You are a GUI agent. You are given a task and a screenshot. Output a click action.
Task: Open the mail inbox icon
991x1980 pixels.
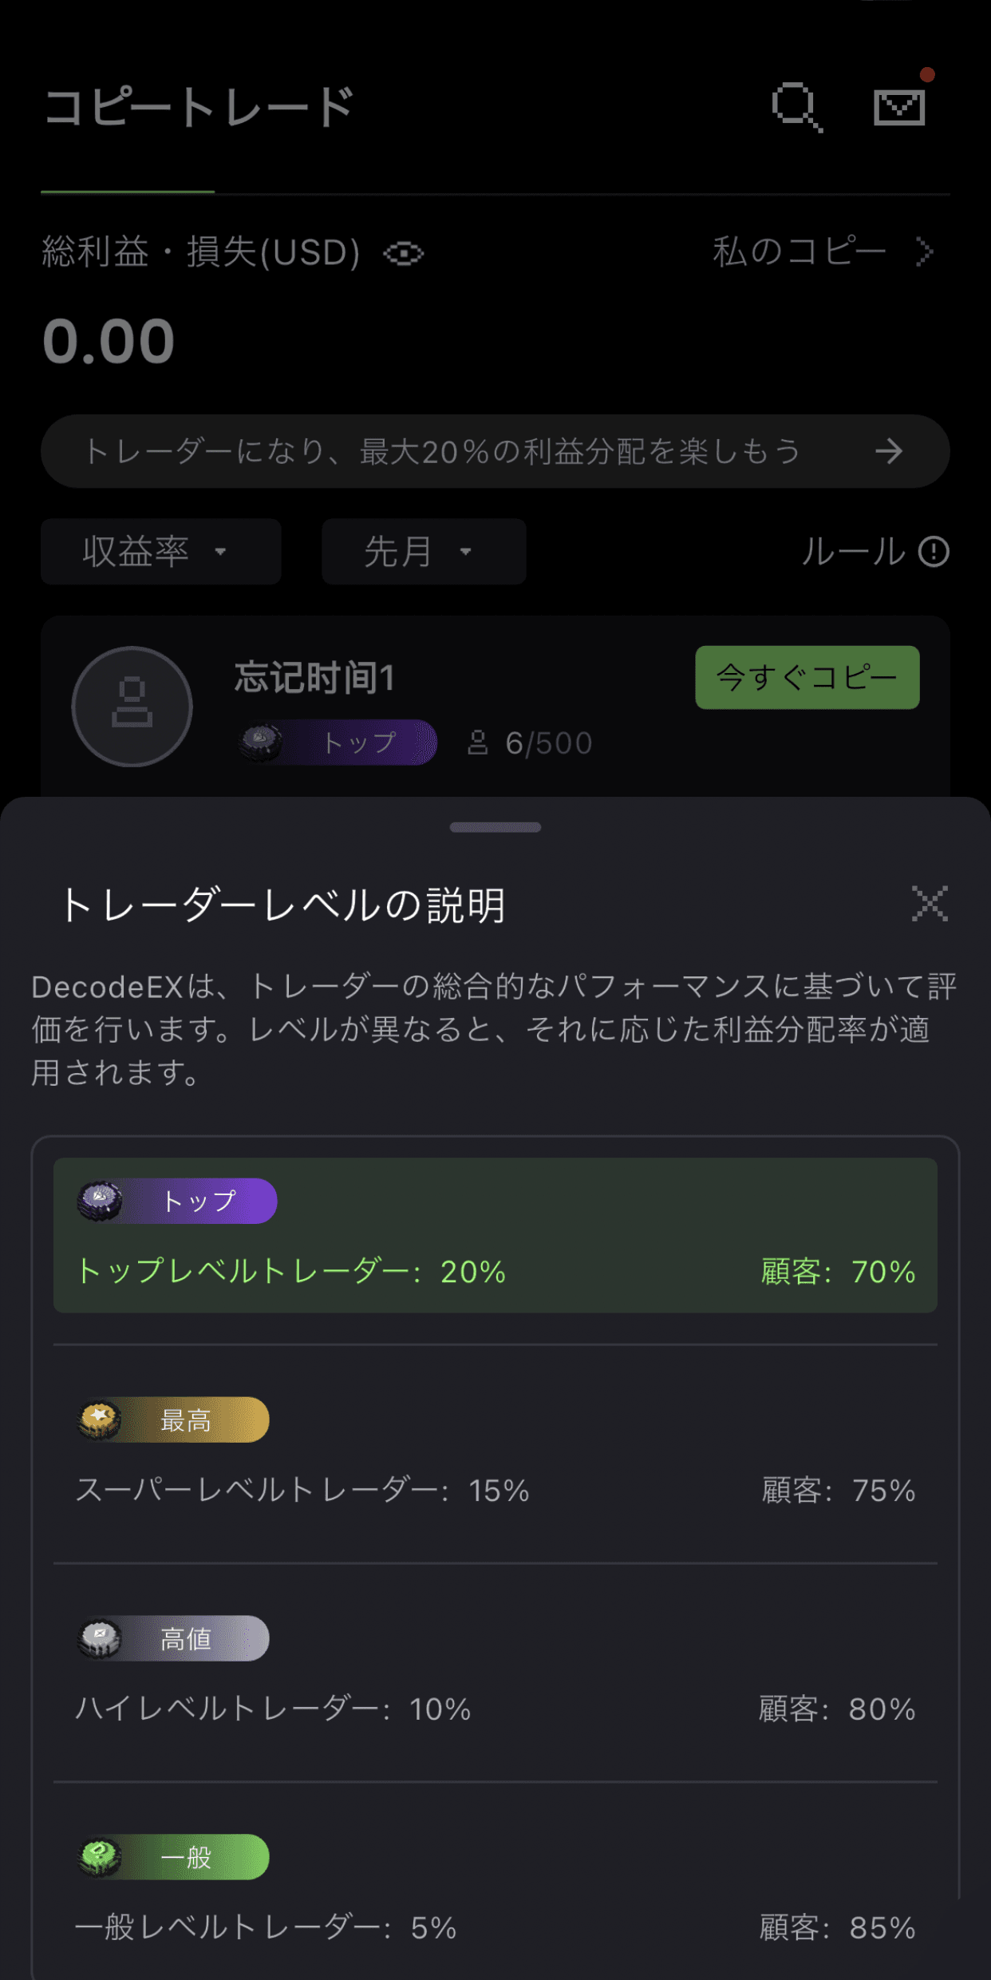[x=899, y=107]
